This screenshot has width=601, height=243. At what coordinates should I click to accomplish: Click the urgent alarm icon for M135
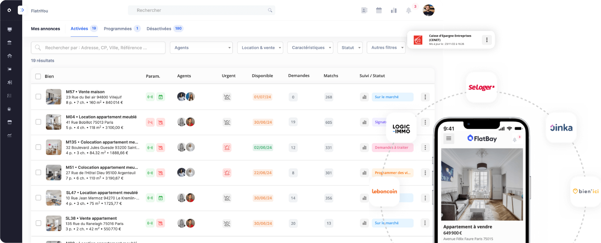coord(227,147)
